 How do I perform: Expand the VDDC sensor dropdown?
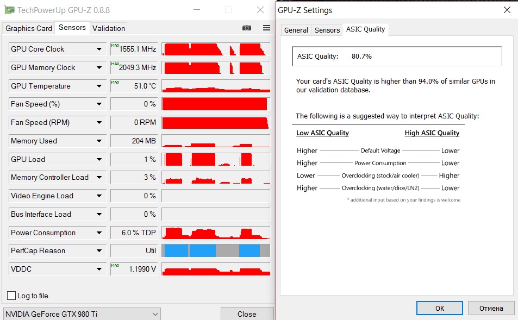99,269
